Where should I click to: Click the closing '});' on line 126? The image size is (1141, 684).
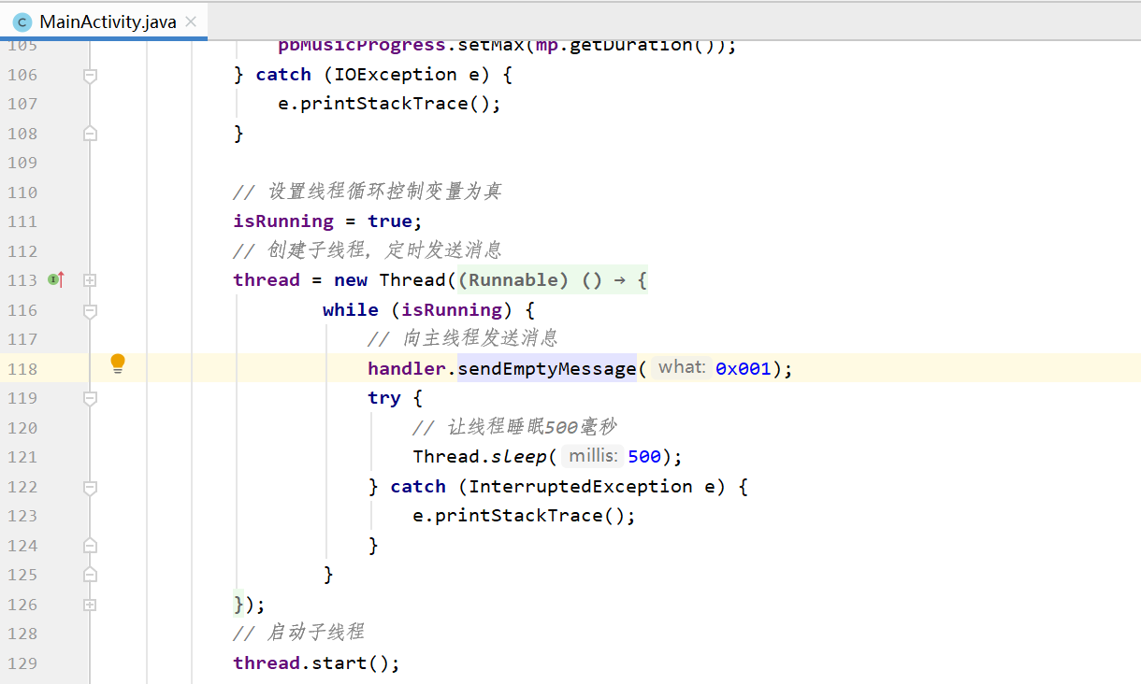pyautogui.click(x=250, y=605)
